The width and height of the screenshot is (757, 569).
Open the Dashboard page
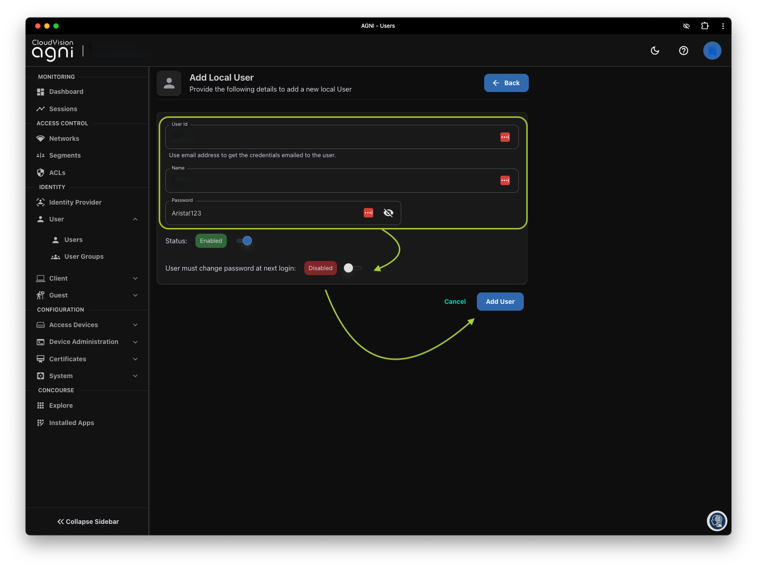(x=66, y=92)
